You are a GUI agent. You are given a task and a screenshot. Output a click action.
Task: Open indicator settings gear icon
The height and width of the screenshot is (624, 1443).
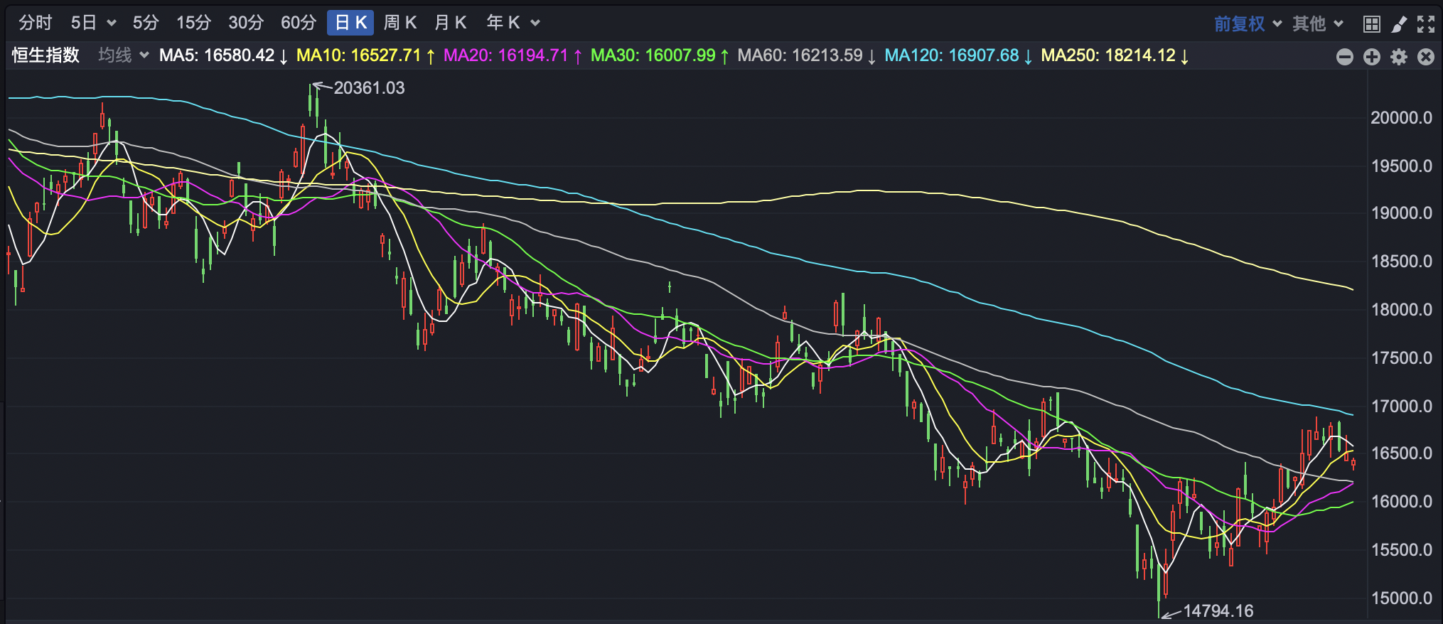1399,57
